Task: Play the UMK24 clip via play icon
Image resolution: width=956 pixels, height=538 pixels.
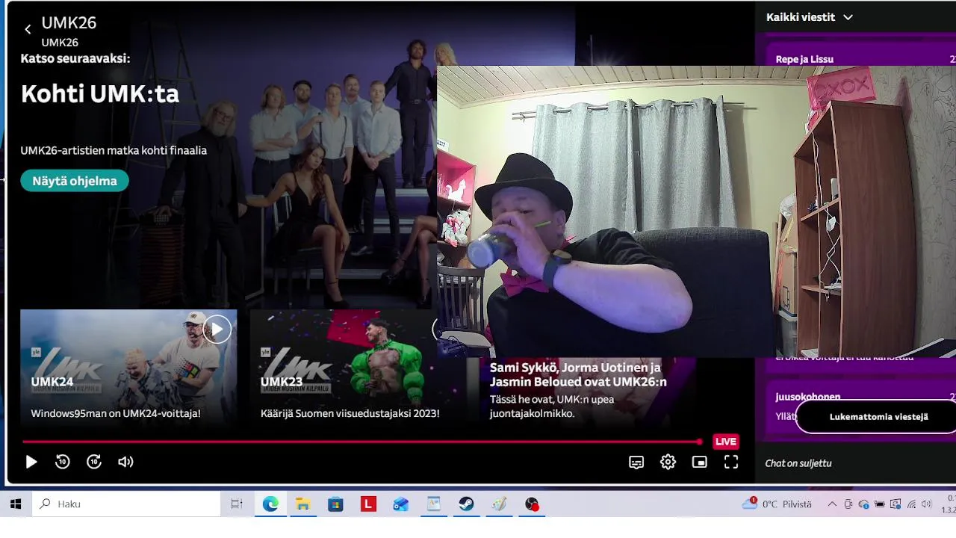Action: click(x=217, y=330)
